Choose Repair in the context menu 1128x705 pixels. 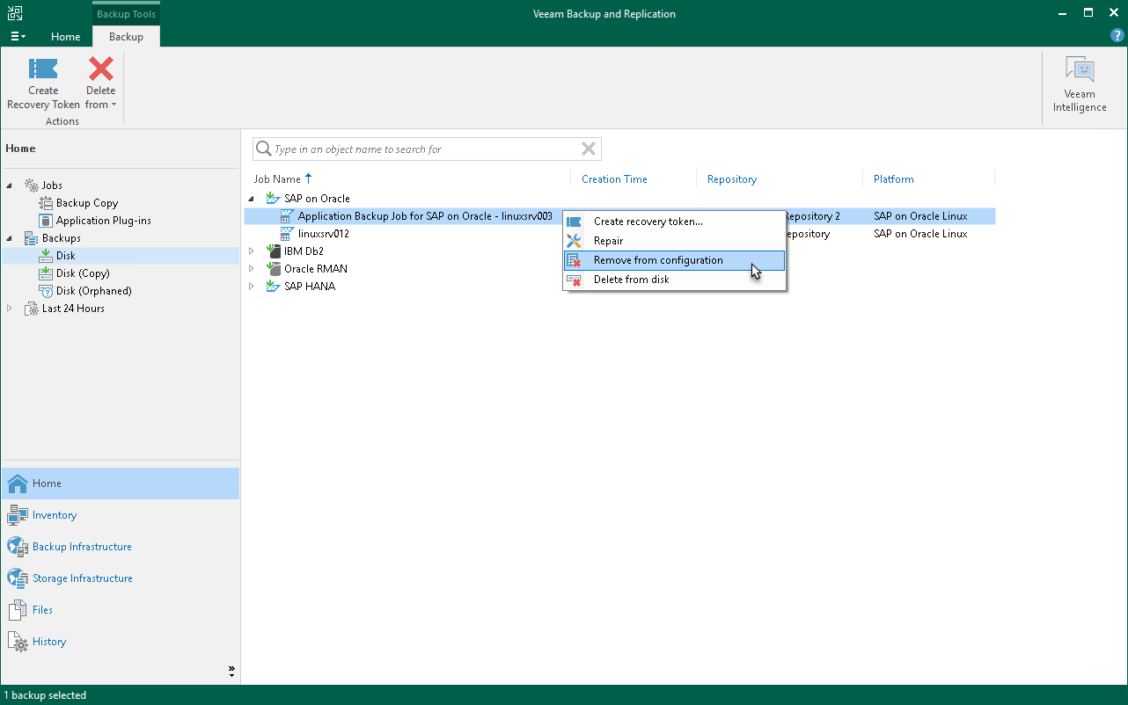674,241
